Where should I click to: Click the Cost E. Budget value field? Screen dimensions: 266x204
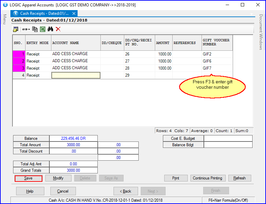click(228, 138)
